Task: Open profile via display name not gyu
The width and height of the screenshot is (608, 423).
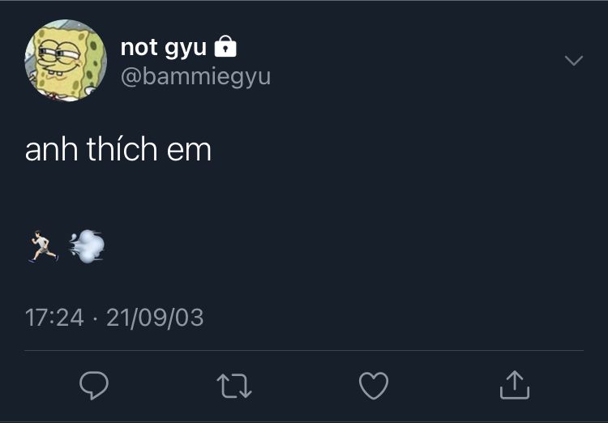Action: tap(163, 48)
